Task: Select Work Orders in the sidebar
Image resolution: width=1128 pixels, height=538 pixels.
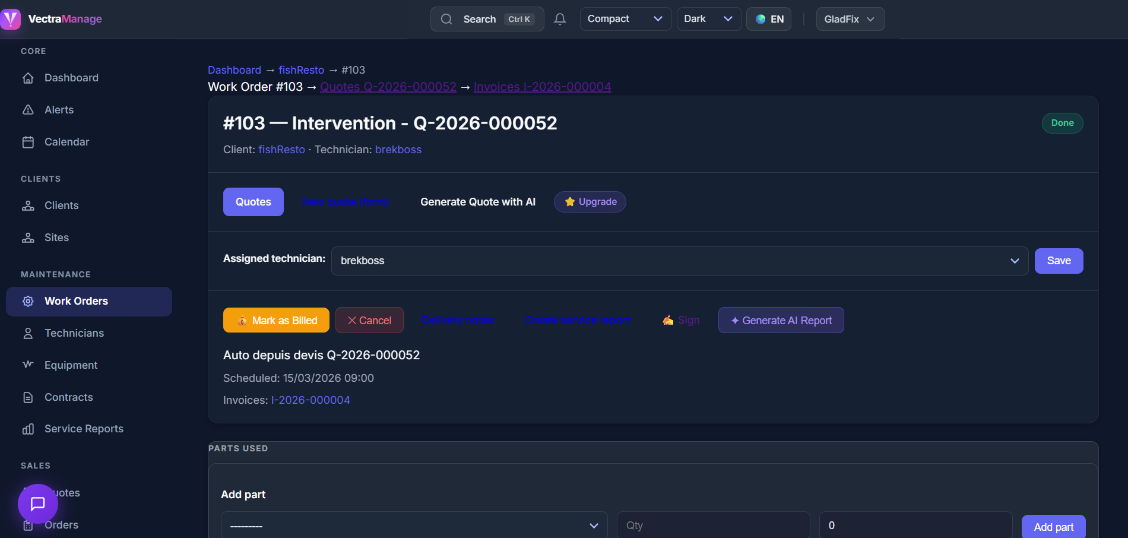Action: point(89,301)
